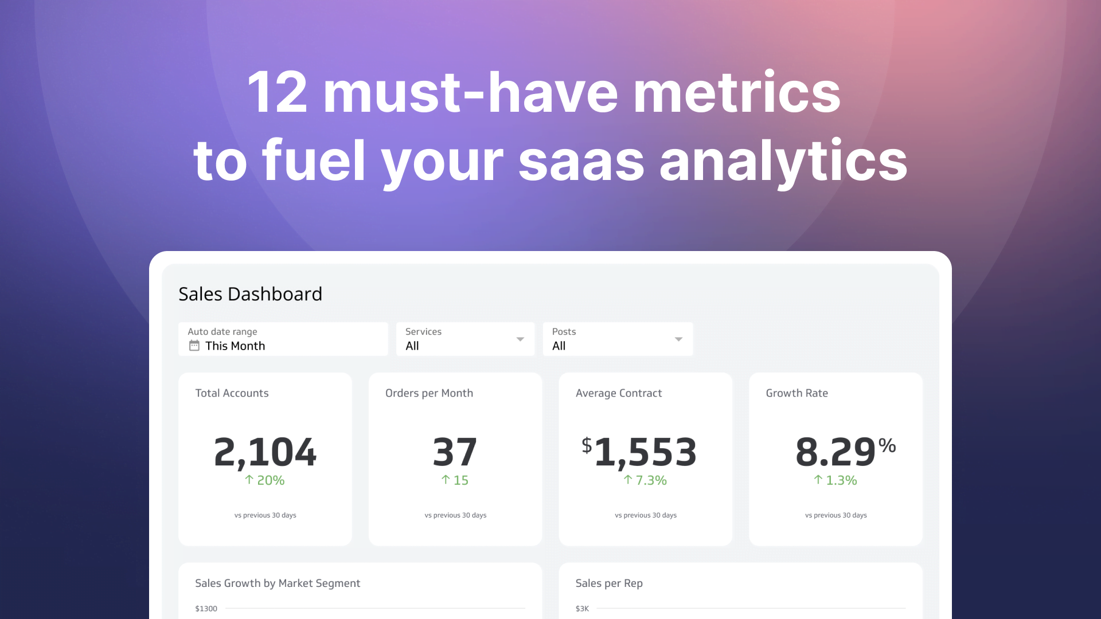The image size is (1101, 619).
Task: Click the Average Contract card label
Action: click(618, 393)
